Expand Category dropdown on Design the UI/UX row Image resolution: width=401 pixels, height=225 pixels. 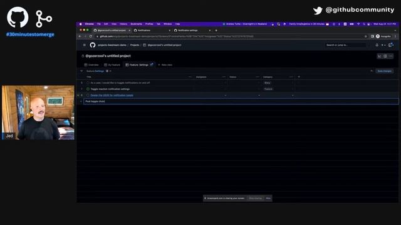[293, 96]
